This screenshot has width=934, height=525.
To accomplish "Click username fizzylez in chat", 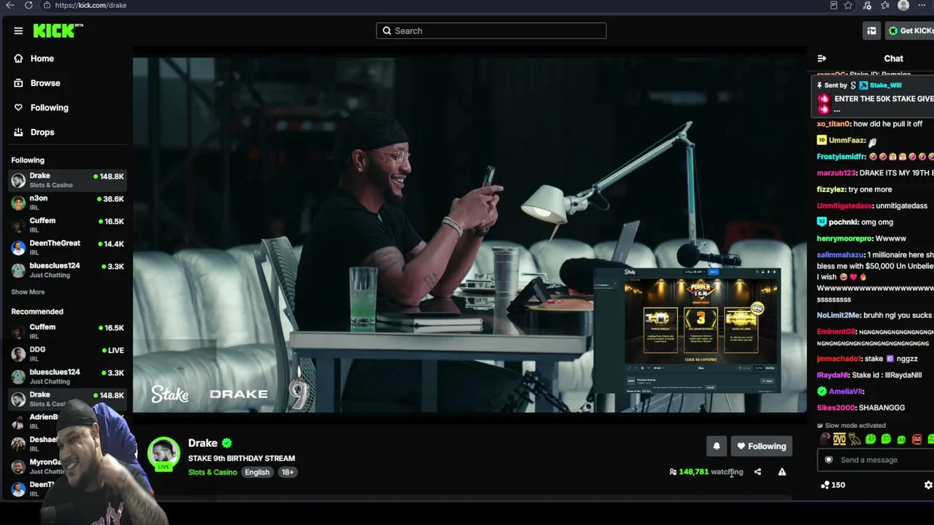I will point(830,190).
